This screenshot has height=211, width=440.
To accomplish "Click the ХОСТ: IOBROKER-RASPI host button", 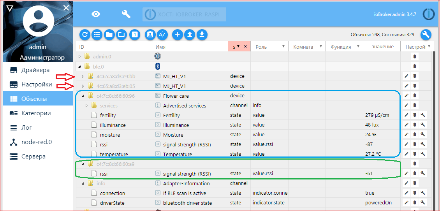I will tap(184, 14).
